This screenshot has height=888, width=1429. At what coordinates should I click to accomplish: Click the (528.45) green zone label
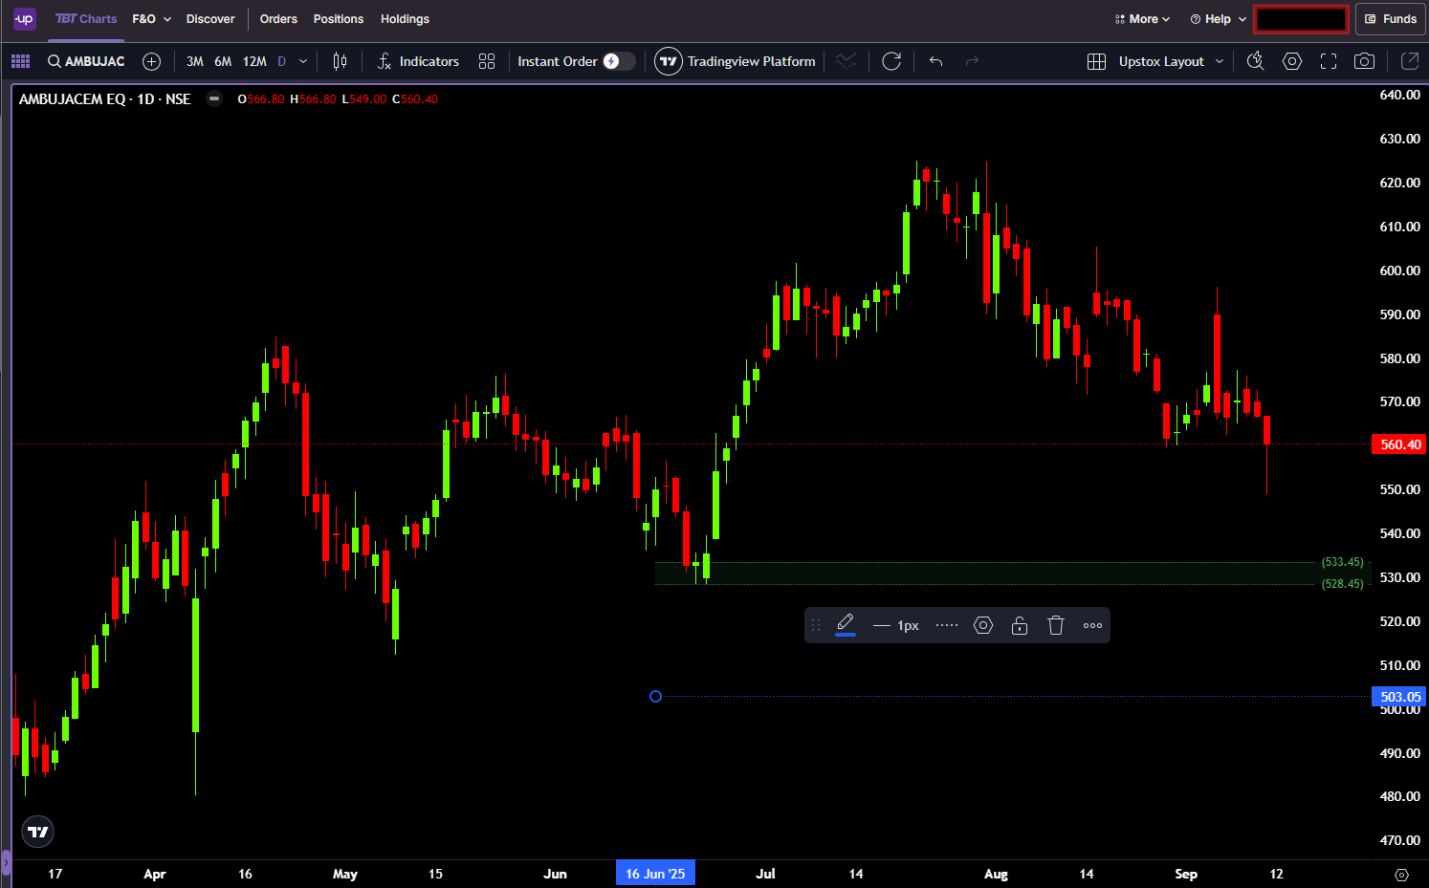[x=1342, y=584]
